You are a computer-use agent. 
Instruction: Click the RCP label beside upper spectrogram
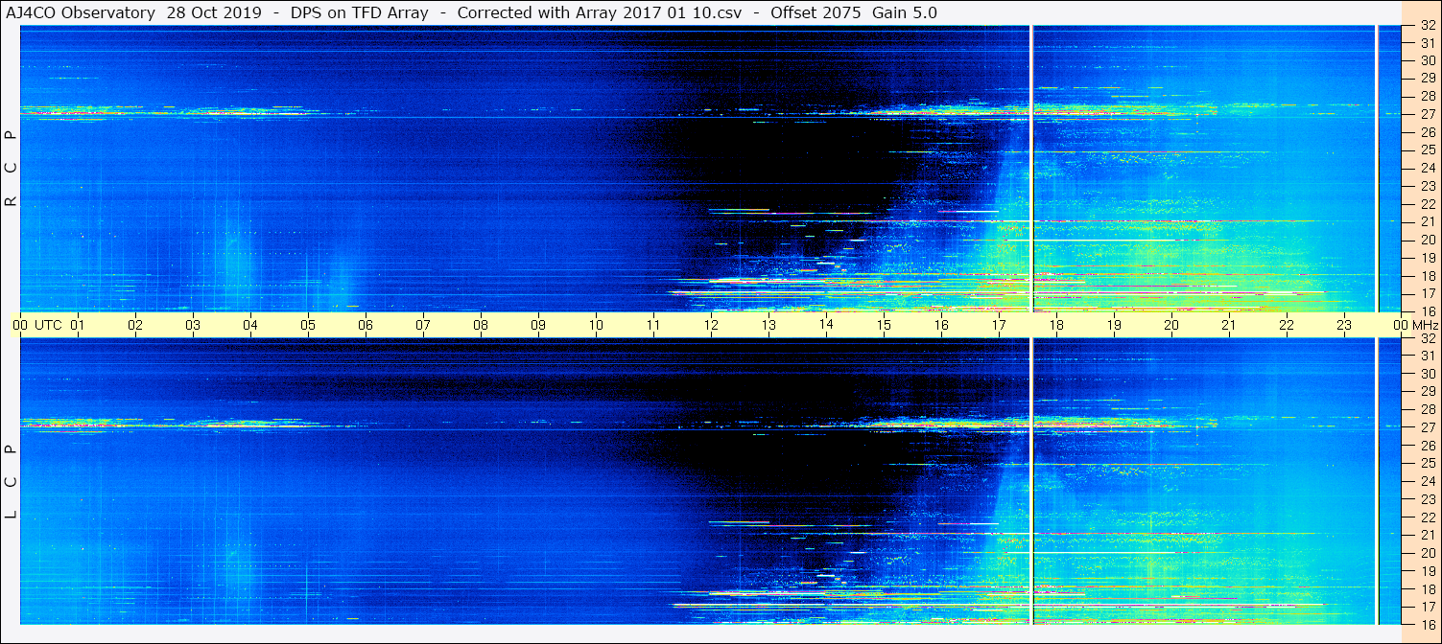coord(11,169)
